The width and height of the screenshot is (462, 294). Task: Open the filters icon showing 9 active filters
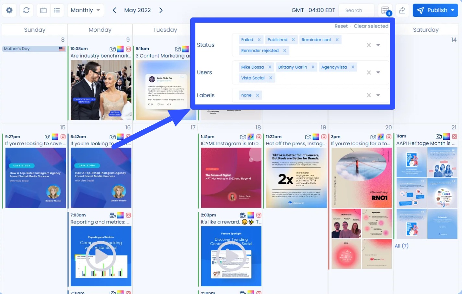click(385, 10)
